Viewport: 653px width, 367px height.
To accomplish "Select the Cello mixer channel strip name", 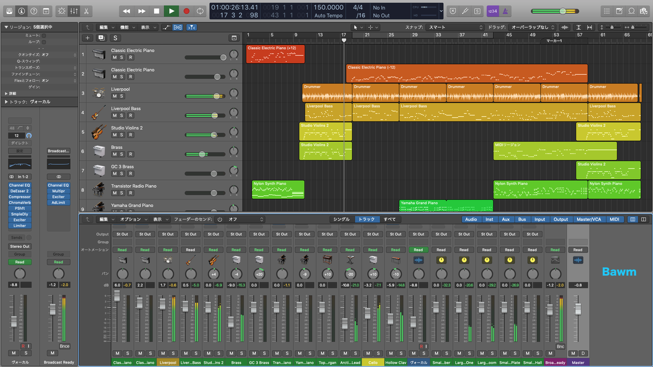I will pos(373,362).
